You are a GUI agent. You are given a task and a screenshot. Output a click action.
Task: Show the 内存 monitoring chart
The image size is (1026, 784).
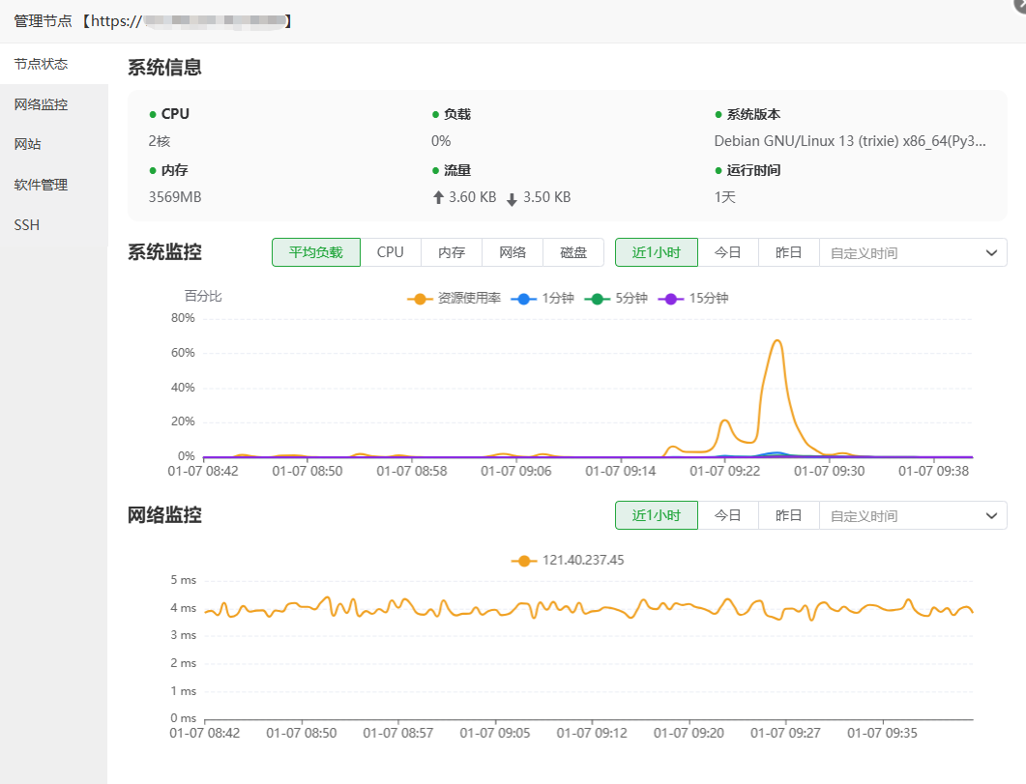coord(452,252)
